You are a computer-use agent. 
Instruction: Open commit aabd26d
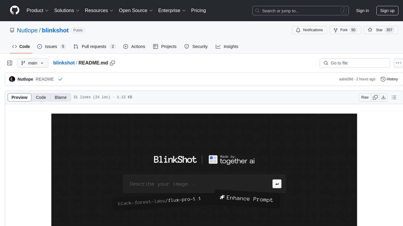(346, 79)
